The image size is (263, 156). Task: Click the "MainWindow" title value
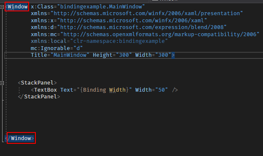tap(70, 55)
